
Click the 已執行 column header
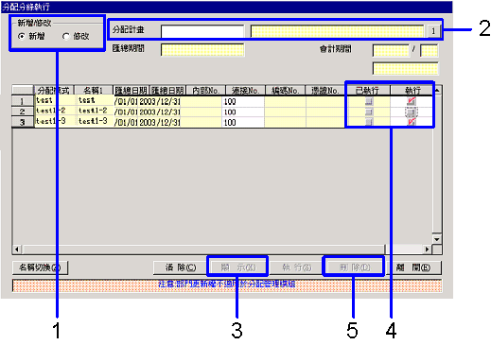367,91
